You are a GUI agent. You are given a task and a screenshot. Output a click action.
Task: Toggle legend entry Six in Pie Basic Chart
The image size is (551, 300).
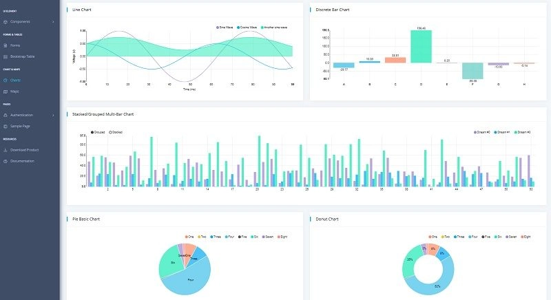pos(255,237)
